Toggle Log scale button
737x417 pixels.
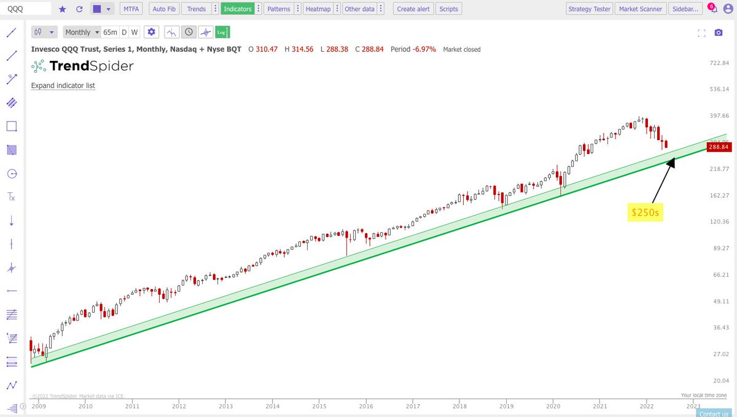pyautogui.click(x=222, y=32)
